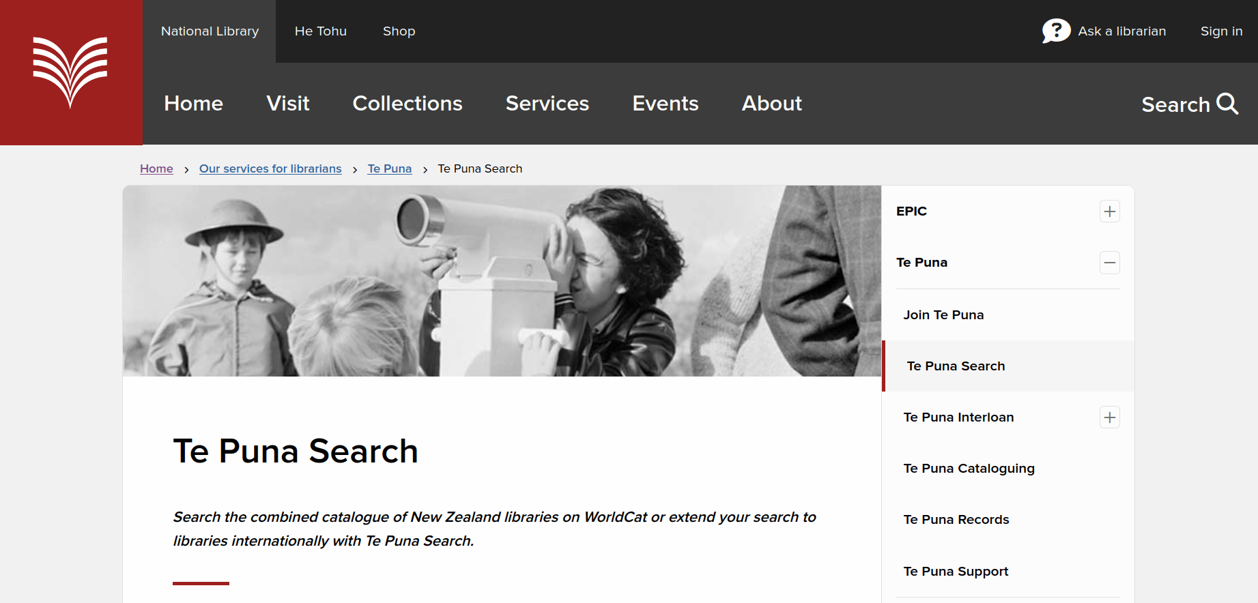Expand the Te Puna Interloan submenu
This screenshot has height=603, width=1258.
click(1110, 417)
